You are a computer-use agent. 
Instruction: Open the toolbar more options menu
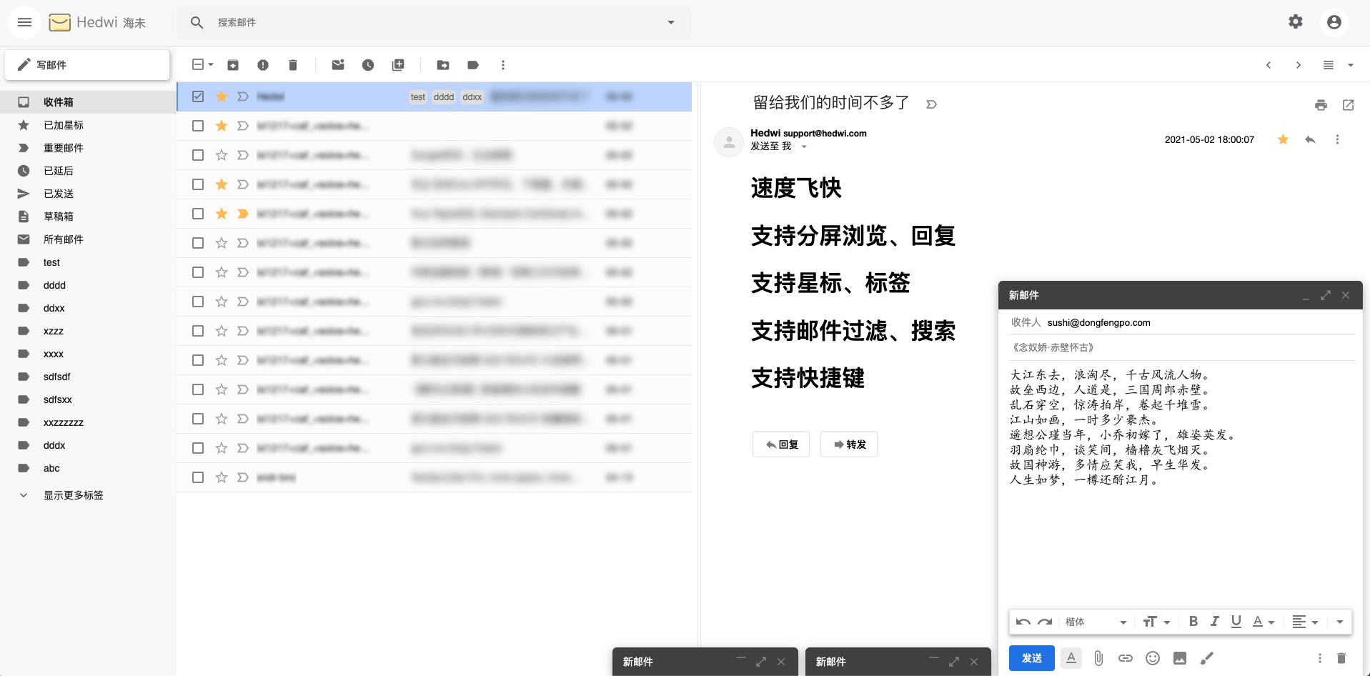(x=503, y=65)
